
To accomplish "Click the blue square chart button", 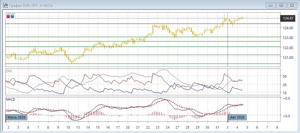I will [12, 16].
